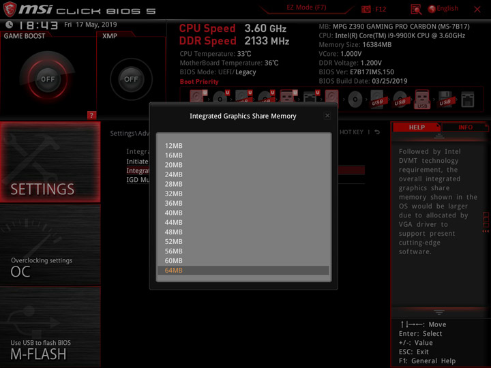Viewport: 491px width, 368px height.
Task: Open the SETTINGS section
Action: 50,162
